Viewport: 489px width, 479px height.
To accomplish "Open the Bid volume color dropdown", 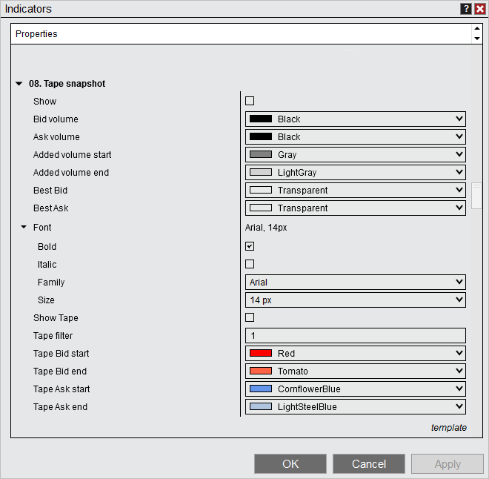I will click(x=355, y=119).
